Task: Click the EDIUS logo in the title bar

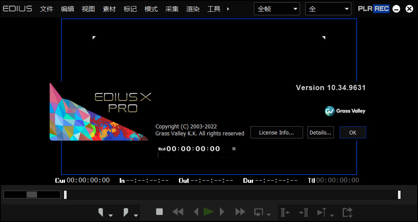Action: pos(17,9)
